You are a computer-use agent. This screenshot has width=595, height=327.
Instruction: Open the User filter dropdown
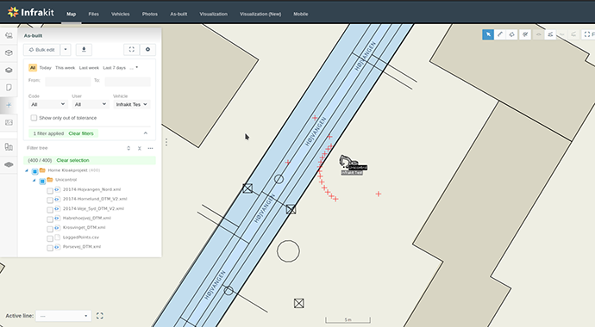(91, 104)
